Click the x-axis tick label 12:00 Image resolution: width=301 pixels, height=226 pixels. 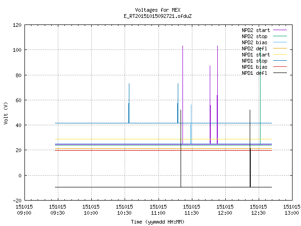[x=225, y=213]
